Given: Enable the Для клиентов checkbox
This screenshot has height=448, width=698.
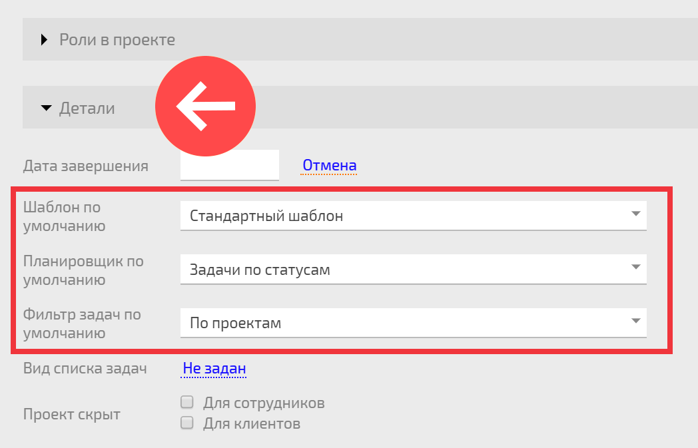Looking at the screenshot, I should (x=187, y=423).
